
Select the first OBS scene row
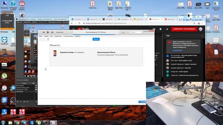[x=25, y=86]
